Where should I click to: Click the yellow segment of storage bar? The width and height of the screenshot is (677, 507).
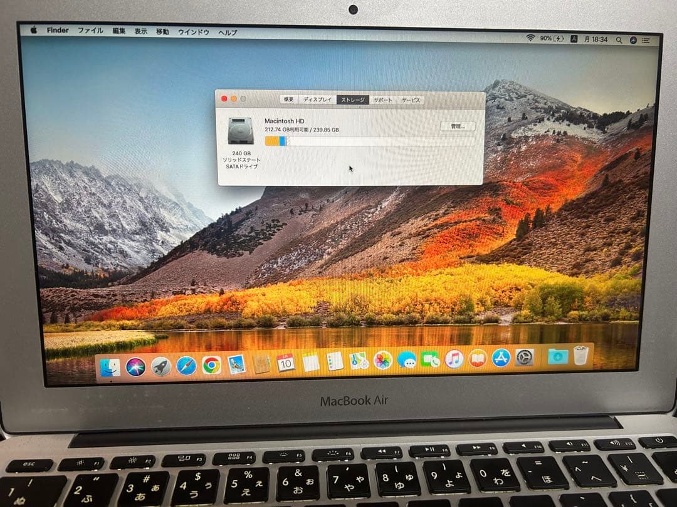point(272,141)
